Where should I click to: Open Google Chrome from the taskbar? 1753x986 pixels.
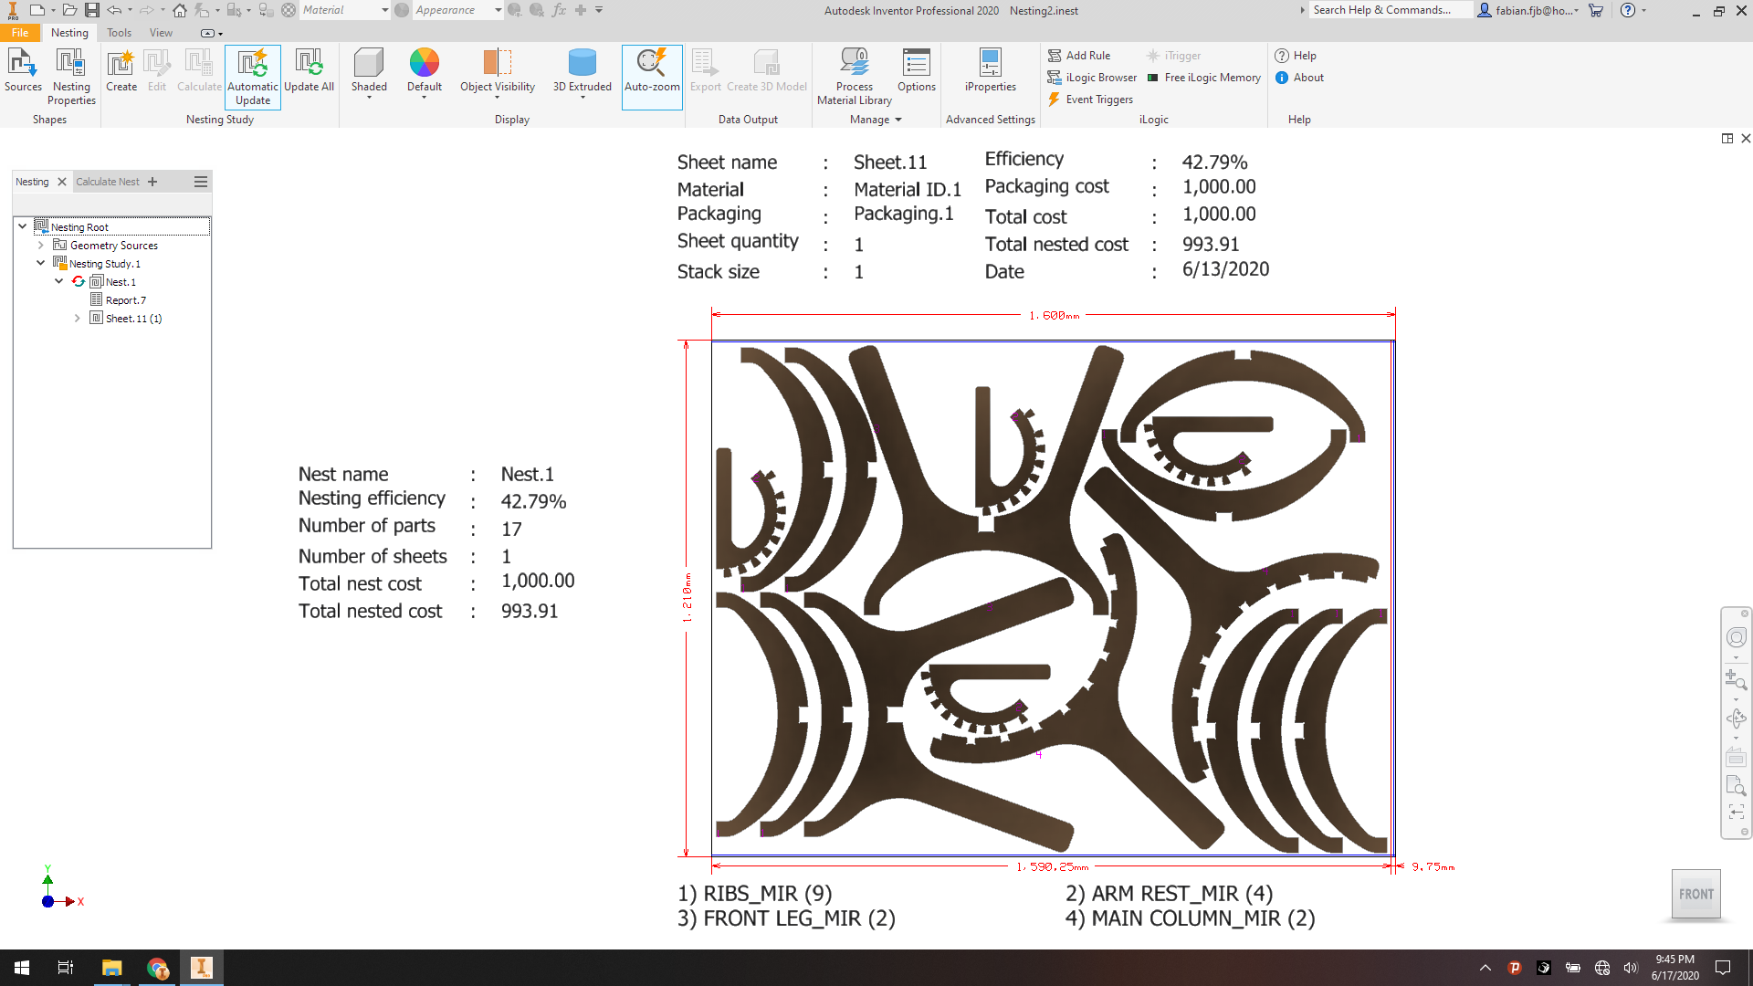157,968
